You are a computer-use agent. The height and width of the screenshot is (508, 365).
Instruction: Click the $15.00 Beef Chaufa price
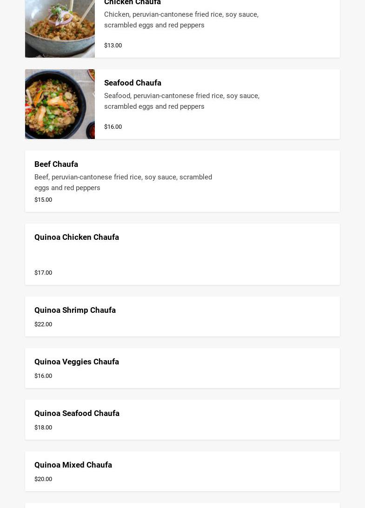coord(43,199)
